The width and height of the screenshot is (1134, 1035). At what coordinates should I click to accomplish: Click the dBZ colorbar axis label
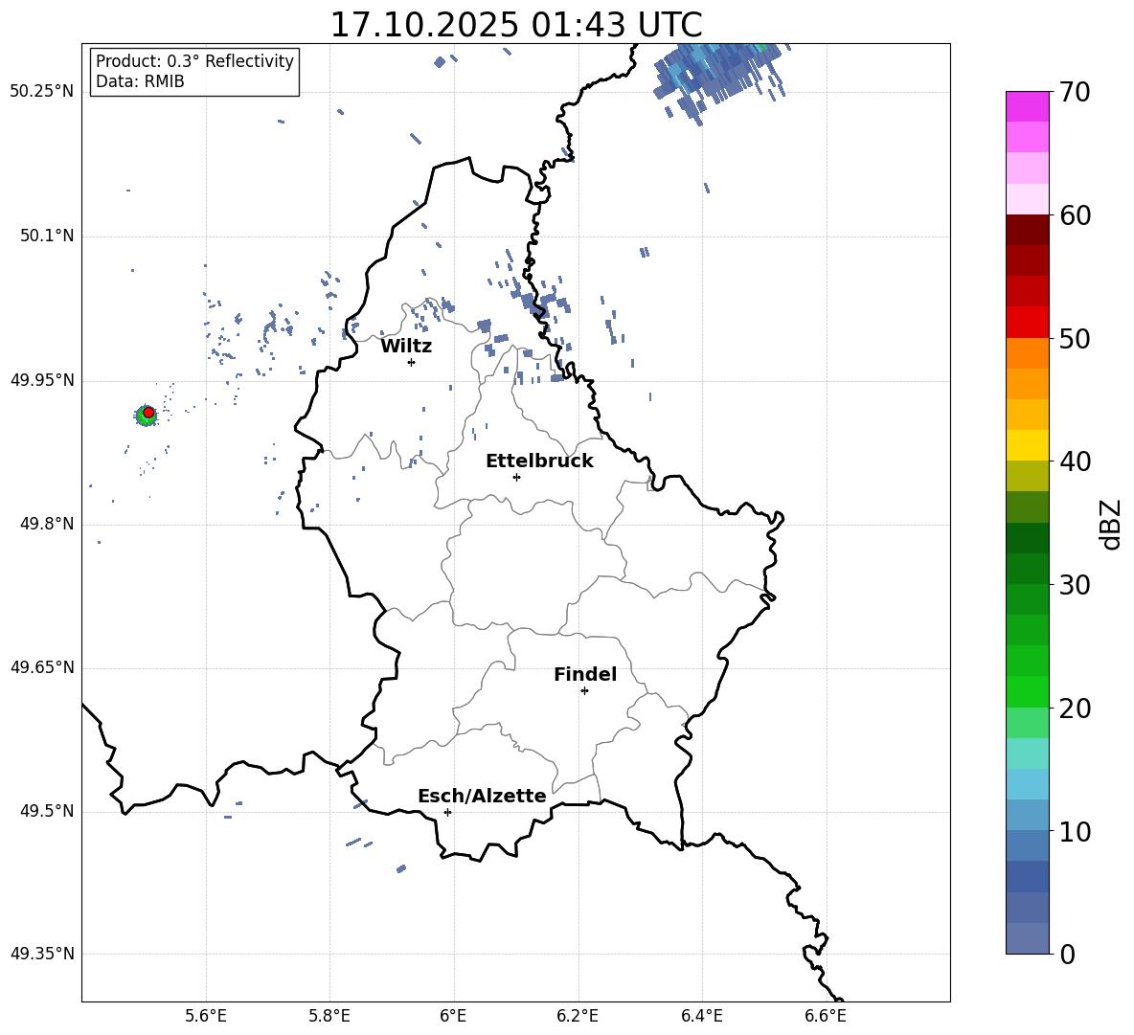1110,524
